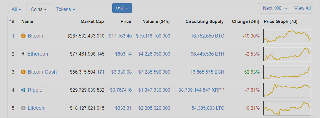Open the Bitcoin Cash name link
320x118 pixels.
point(42,72)
